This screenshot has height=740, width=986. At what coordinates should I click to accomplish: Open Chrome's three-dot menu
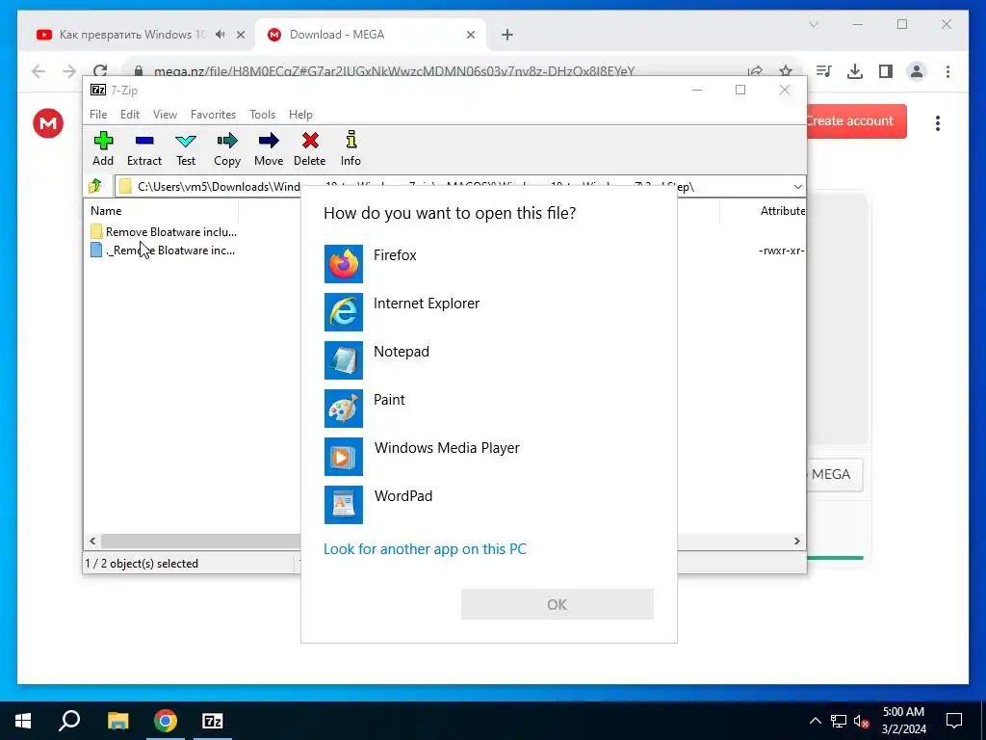point(947,71)
